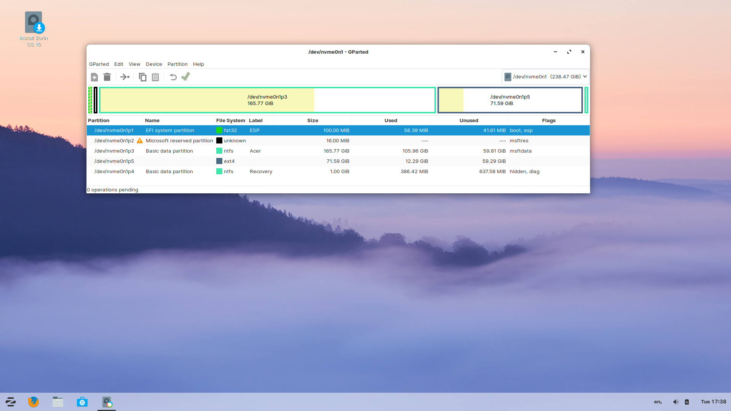Click the warning icon beside nvme0n1p2
731x411 pixels.
pyautogui.click(x=140, y=141)
